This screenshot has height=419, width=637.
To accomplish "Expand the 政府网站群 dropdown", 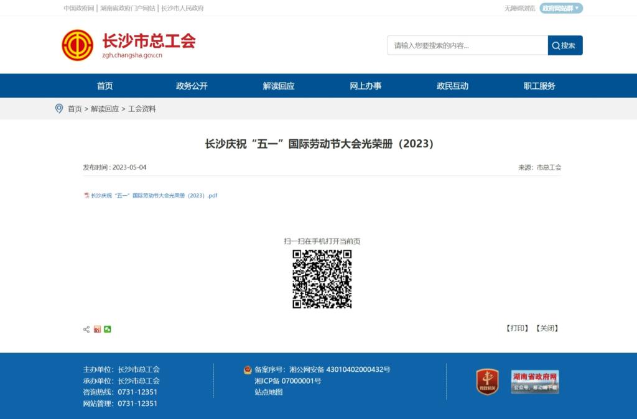I will (x=561, y=8).
